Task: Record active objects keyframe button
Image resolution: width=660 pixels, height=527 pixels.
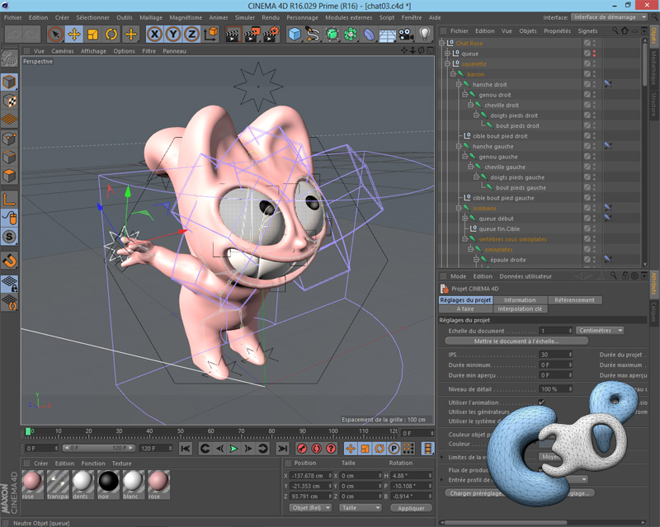Action: click(x=302, y=449)
